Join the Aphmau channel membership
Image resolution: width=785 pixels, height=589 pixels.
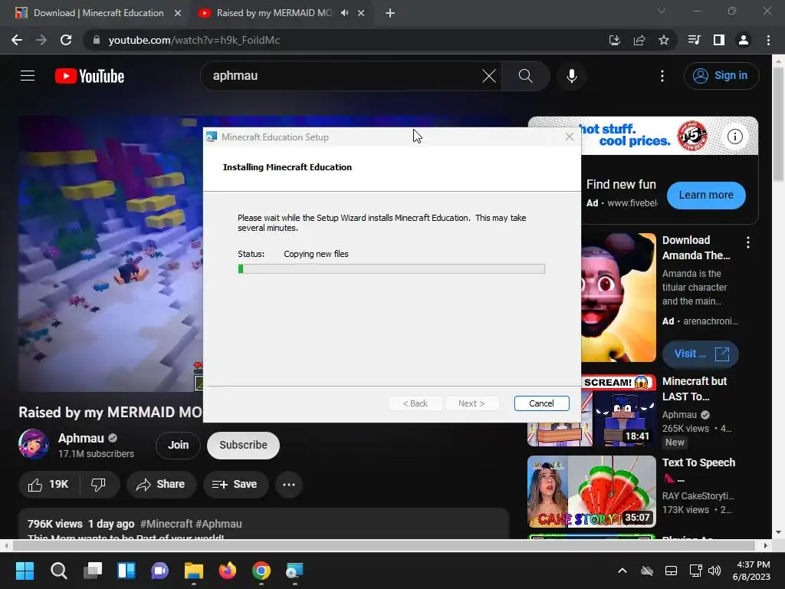pyautogui.click(x=178, y=445)
